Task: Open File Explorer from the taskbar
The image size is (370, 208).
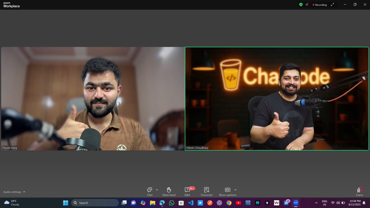Action: click(x=152, y=203)
